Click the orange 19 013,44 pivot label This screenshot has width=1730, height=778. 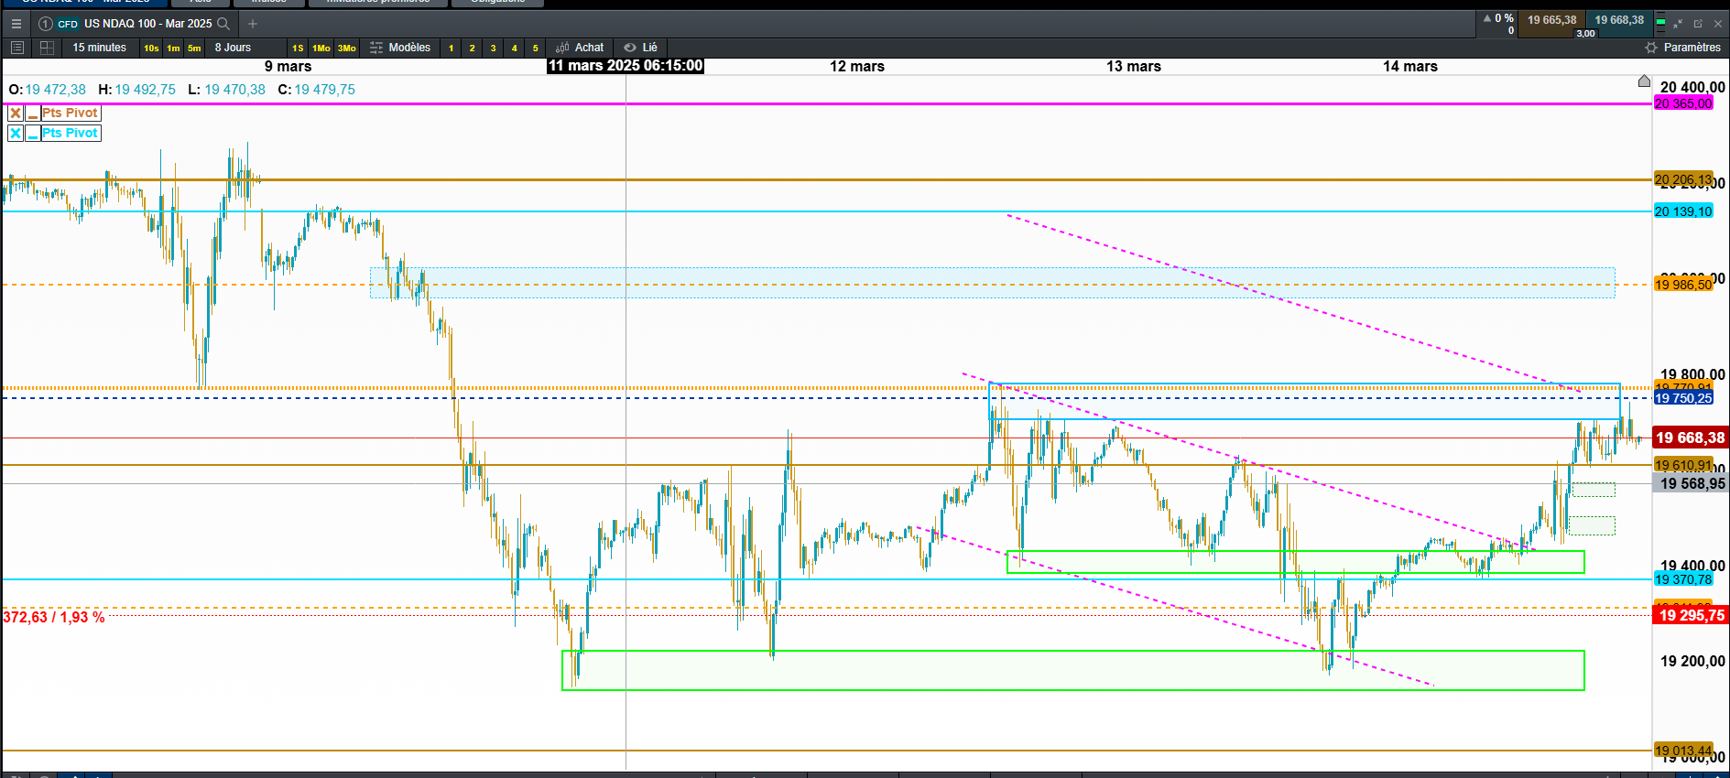(x=1683, y=751)
